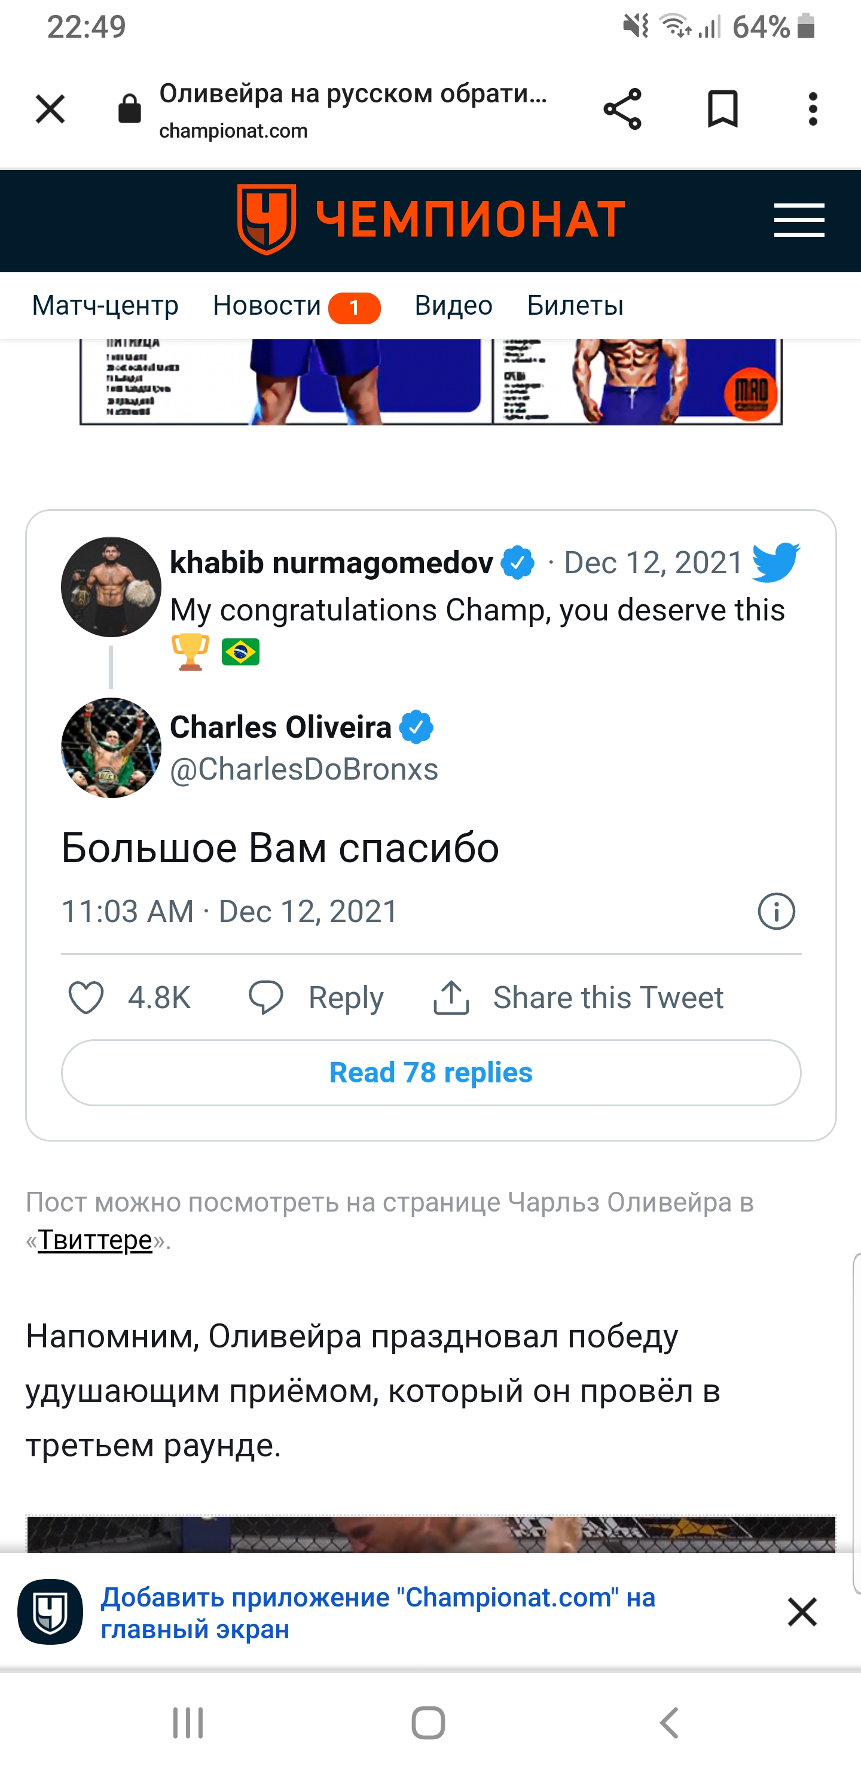The image size is (861, 1771).
Task: Switch to the Новости tab
Action: click(x=267, y=305)
